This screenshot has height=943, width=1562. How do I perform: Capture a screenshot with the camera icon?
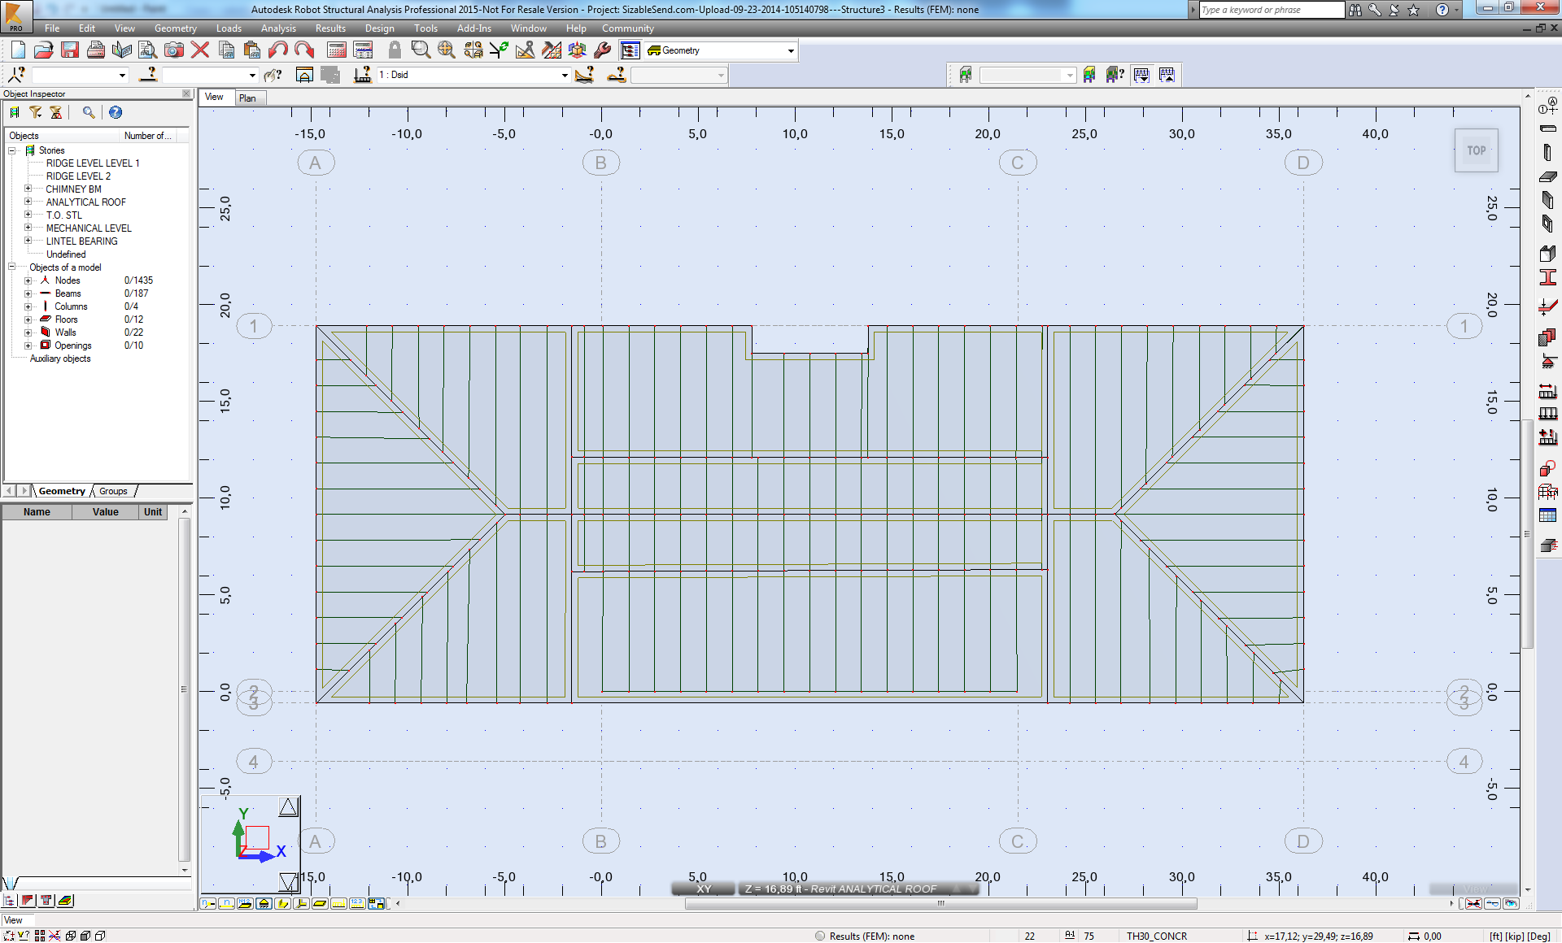click(174, 50)
